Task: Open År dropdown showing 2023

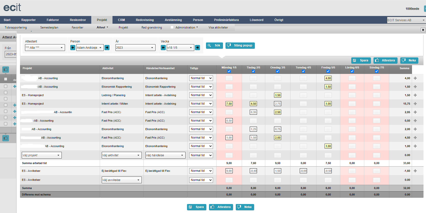Action: [135, 47]
